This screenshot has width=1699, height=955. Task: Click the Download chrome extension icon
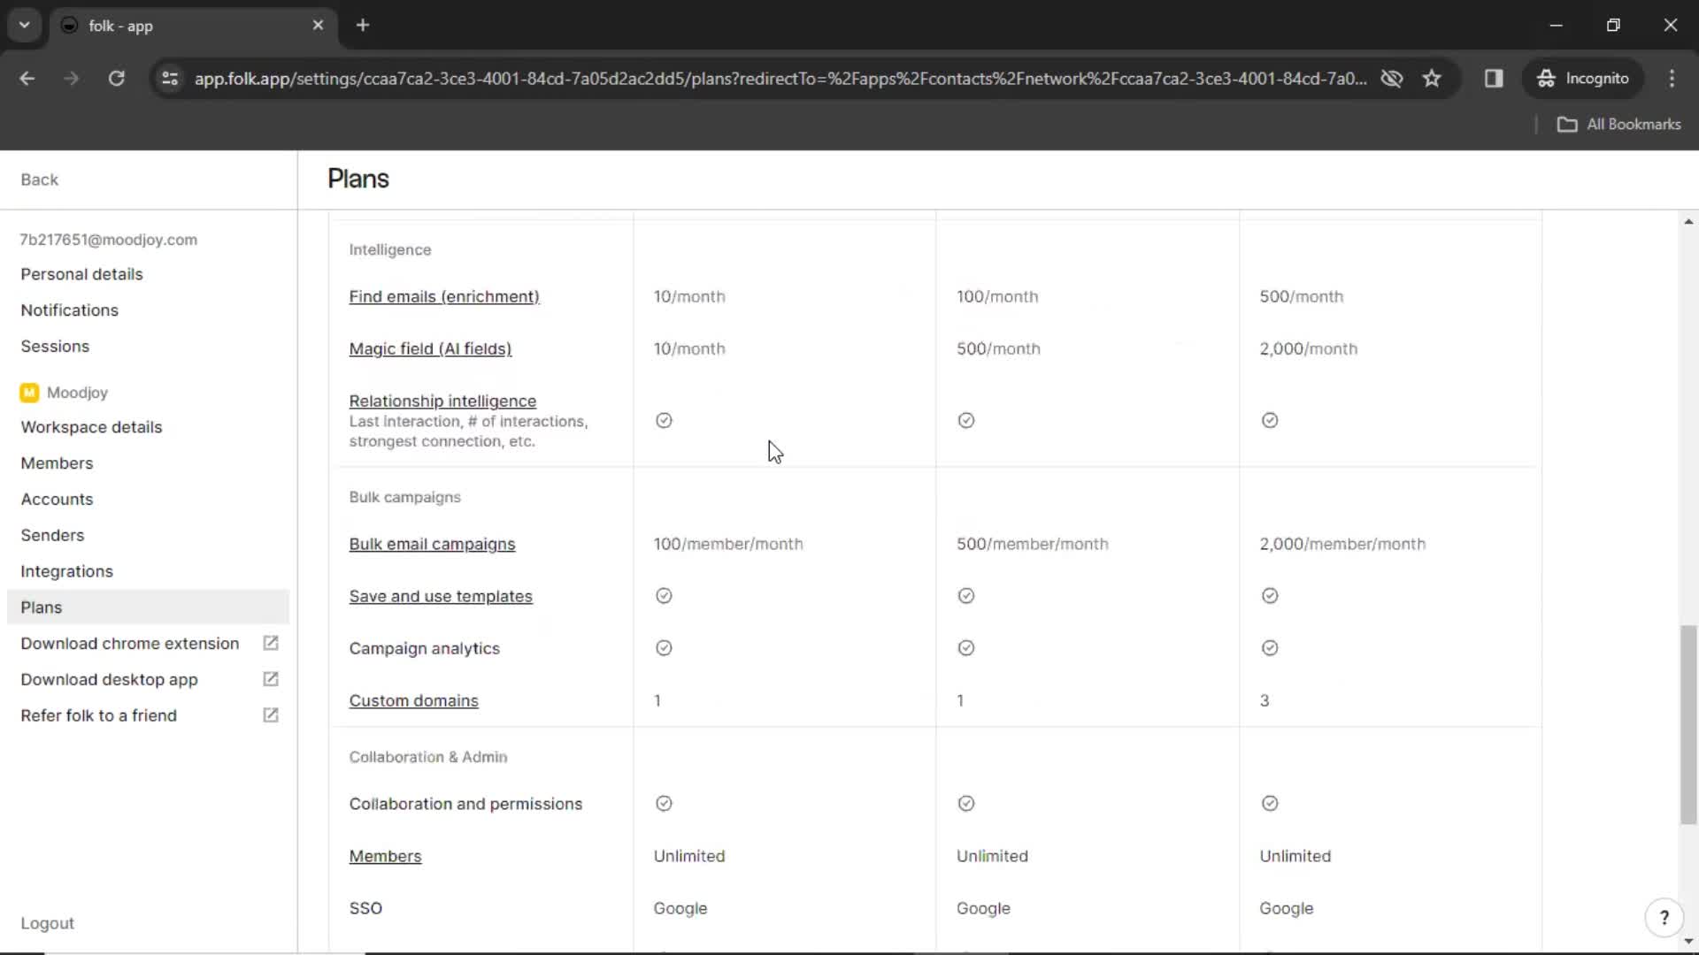tap(270, 643)
